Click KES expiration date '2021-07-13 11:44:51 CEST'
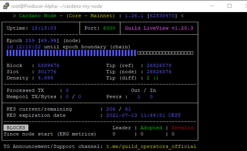The width and height of the screenshot is (247, 151). coord(144,115)
